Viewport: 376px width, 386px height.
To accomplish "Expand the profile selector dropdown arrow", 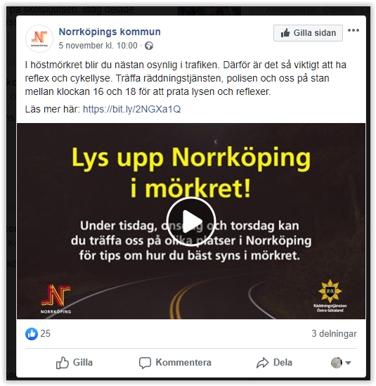I will [348, 363].
